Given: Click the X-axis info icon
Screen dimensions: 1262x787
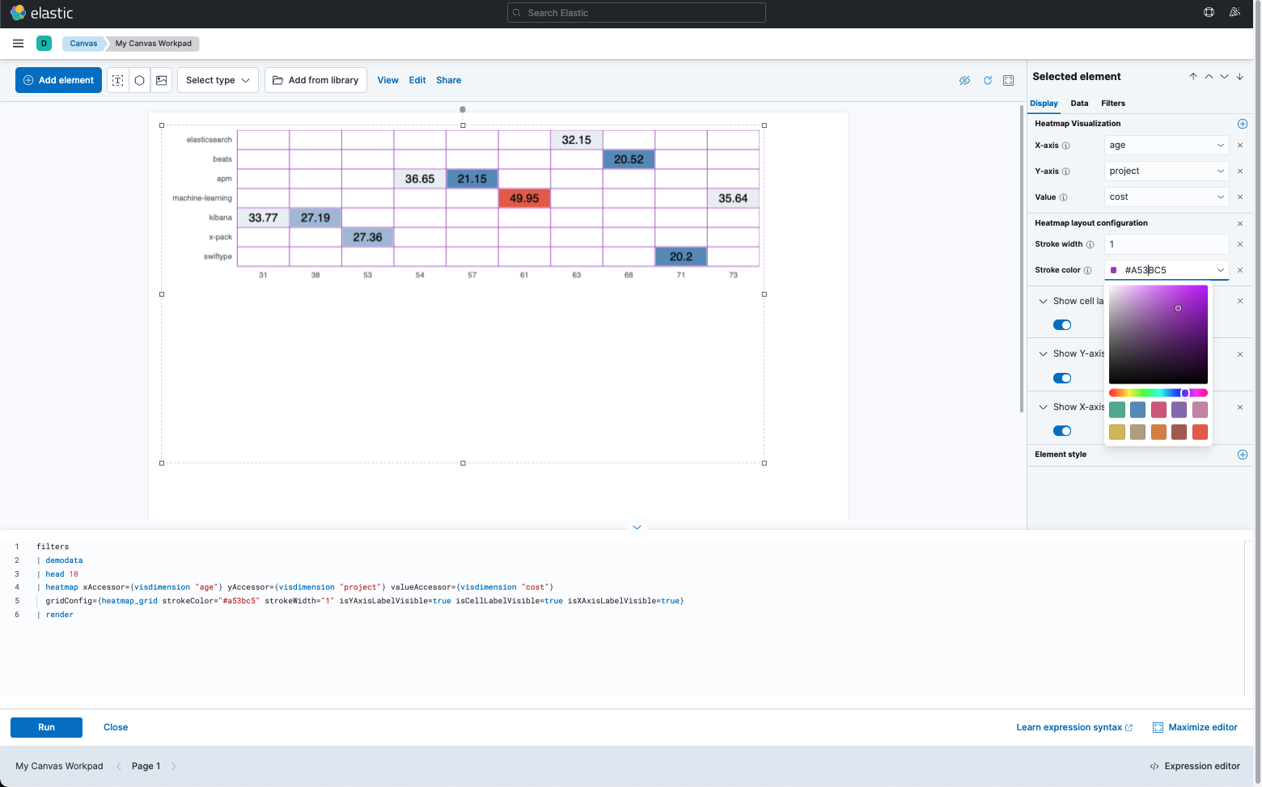Looking at the screenshot, I should [1065, 146].
